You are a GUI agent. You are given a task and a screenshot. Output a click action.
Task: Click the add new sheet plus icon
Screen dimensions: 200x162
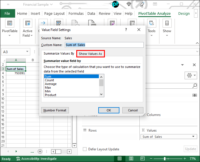(40, 151)
